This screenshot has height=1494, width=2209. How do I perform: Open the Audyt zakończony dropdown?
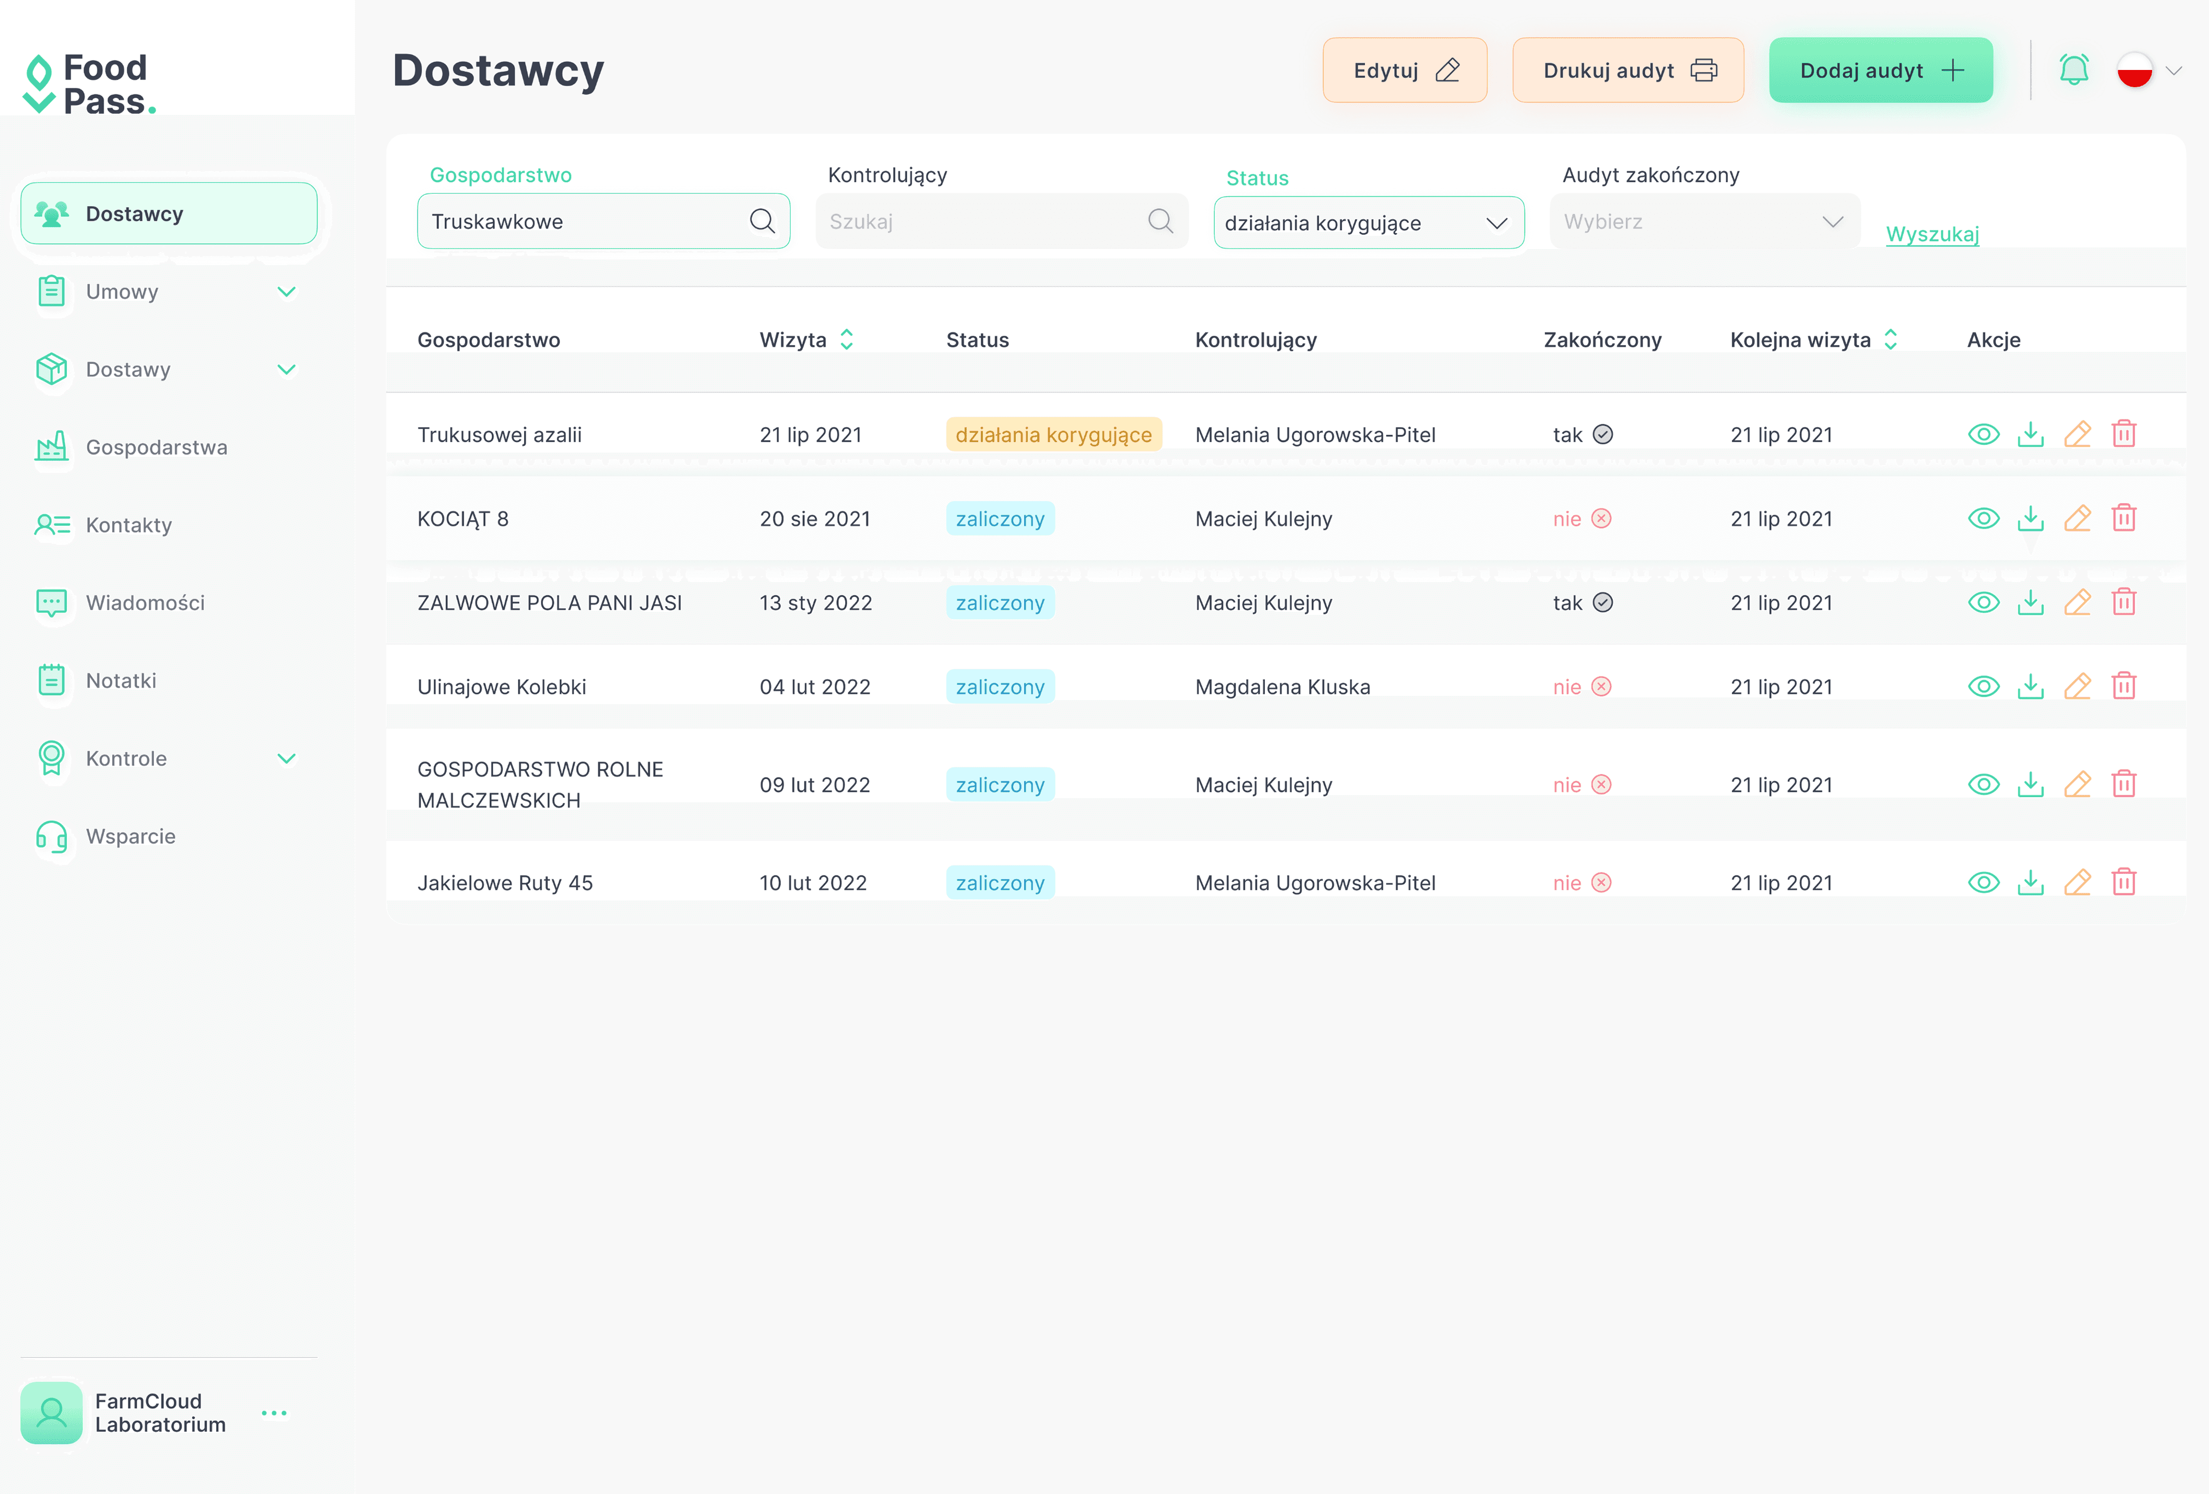click(x=1703, y=221)
